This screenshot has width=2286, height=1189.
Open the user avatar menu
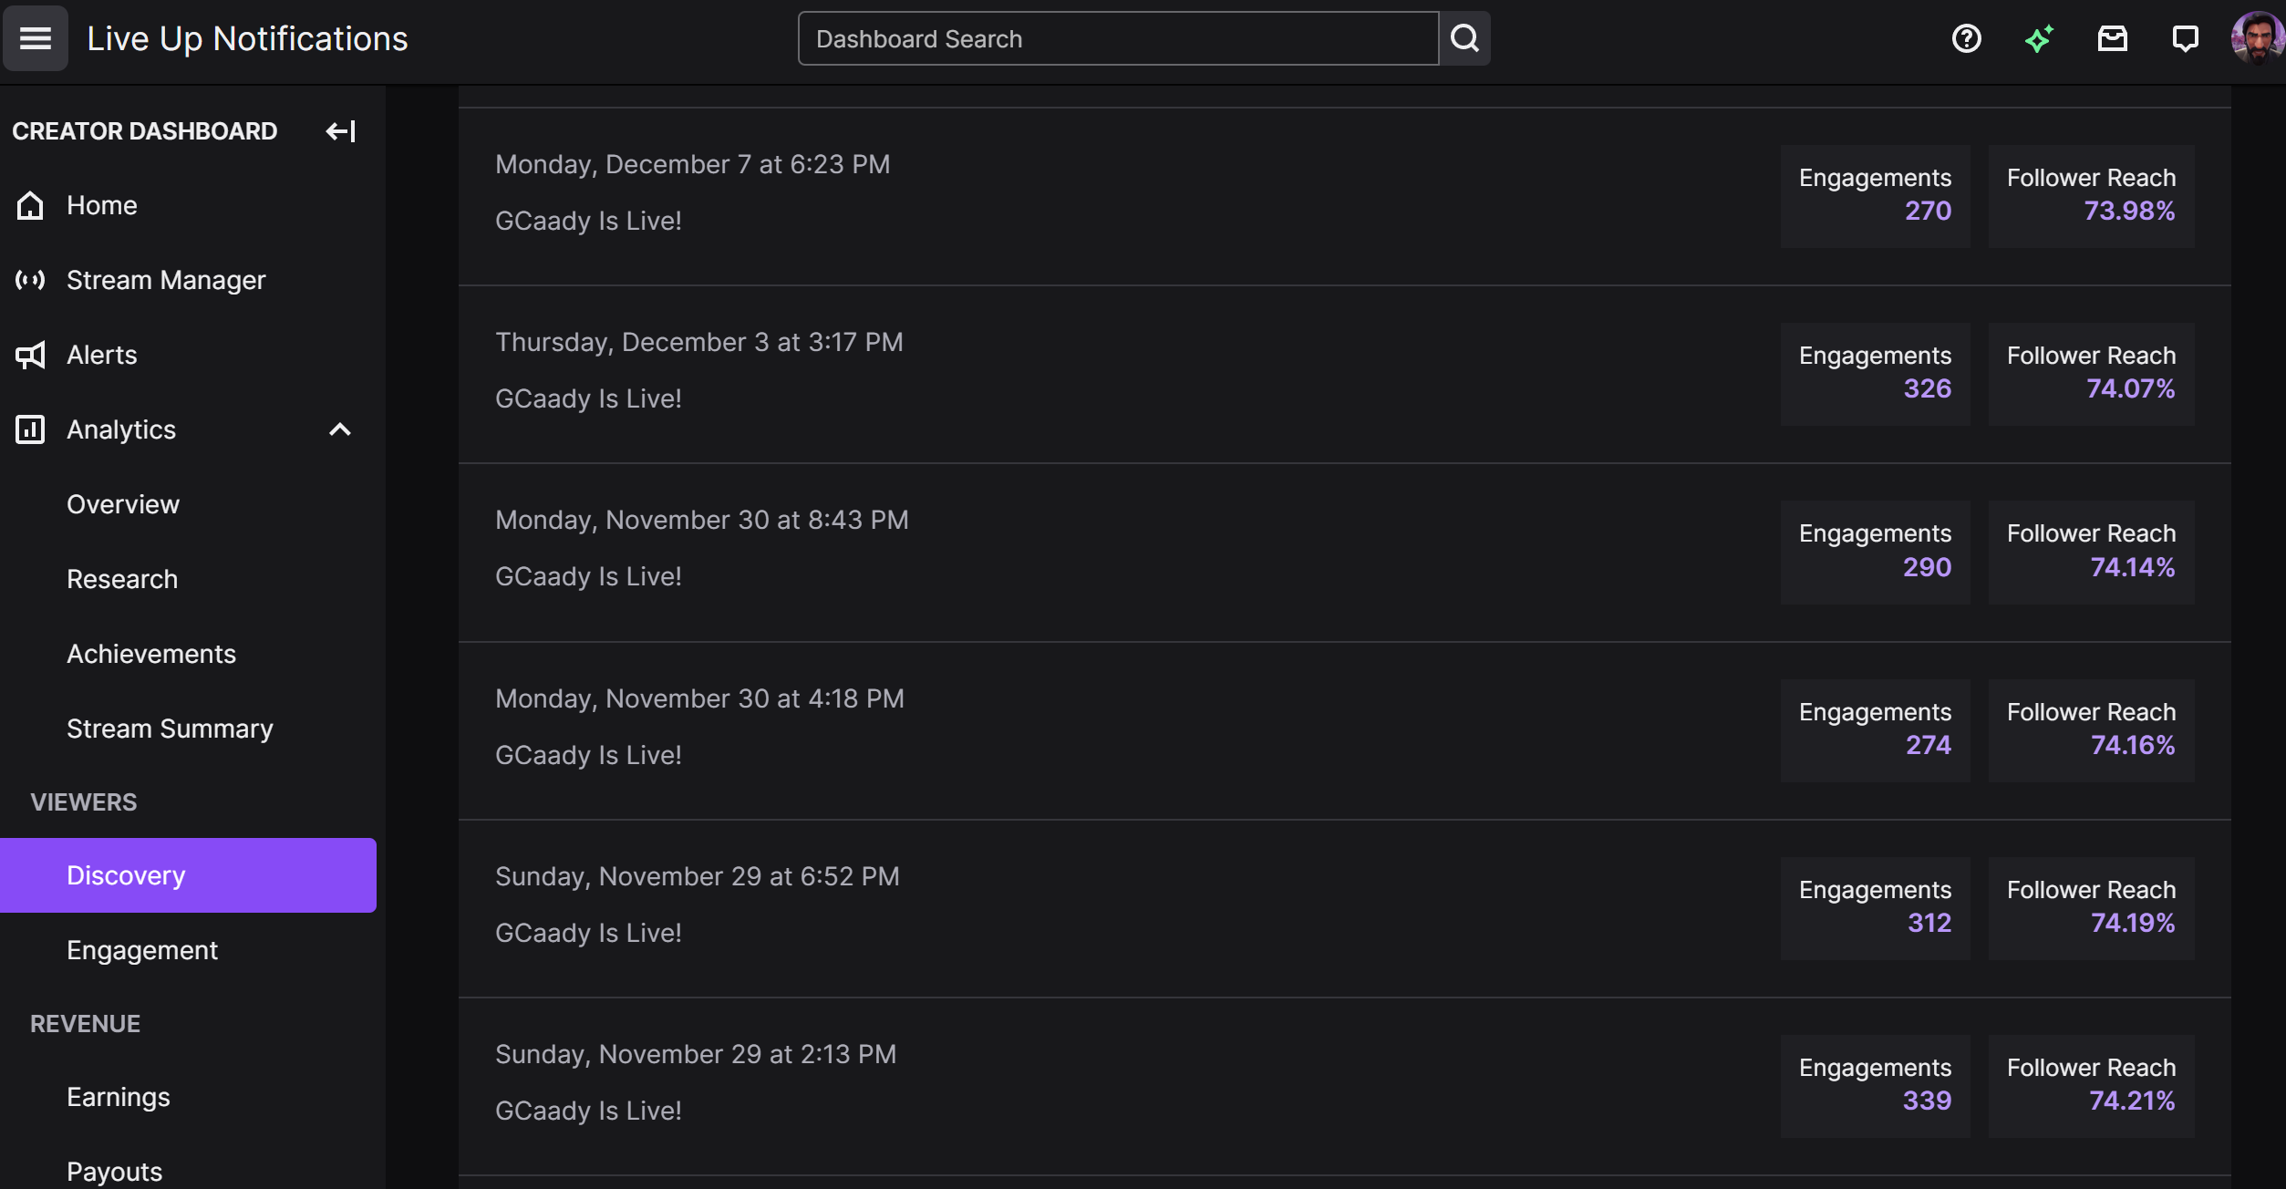[x=2257, y=38]
